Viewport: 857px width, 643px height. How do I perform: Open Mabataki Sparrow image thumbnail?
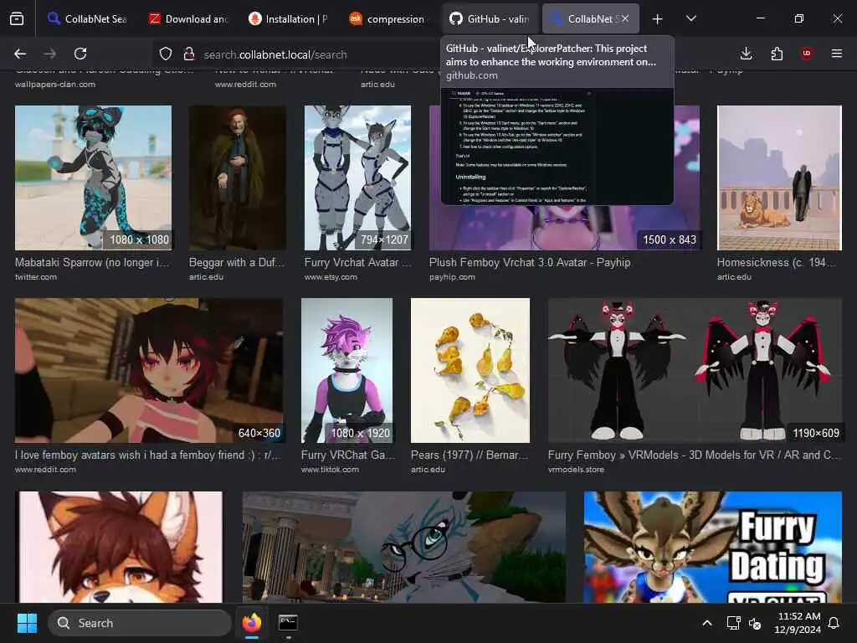point(94,177)
